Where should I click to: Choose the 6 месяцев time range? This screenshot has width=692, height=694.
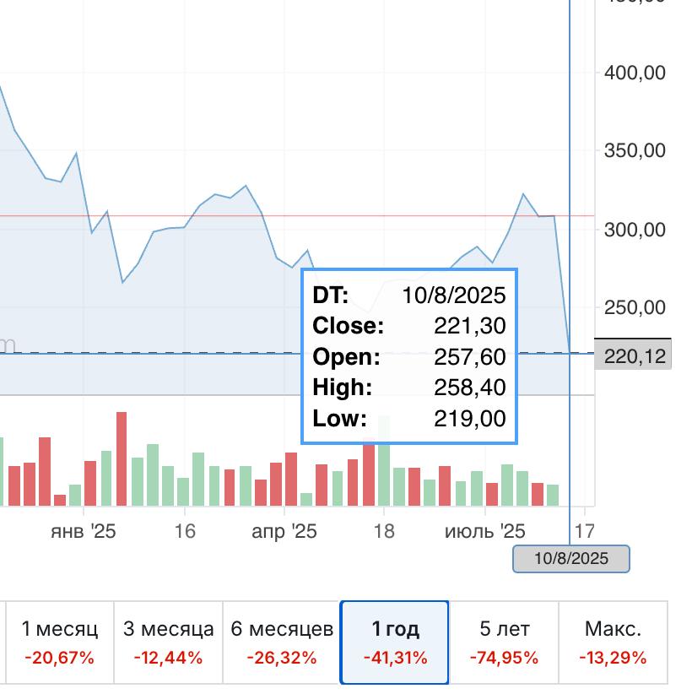pos(281,642)
